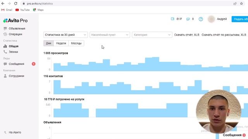Image resolution: width=248 pixels, height=139 pixels.
Task: Open Объявления in the sidebar
Action: click(x=17, y=29)
